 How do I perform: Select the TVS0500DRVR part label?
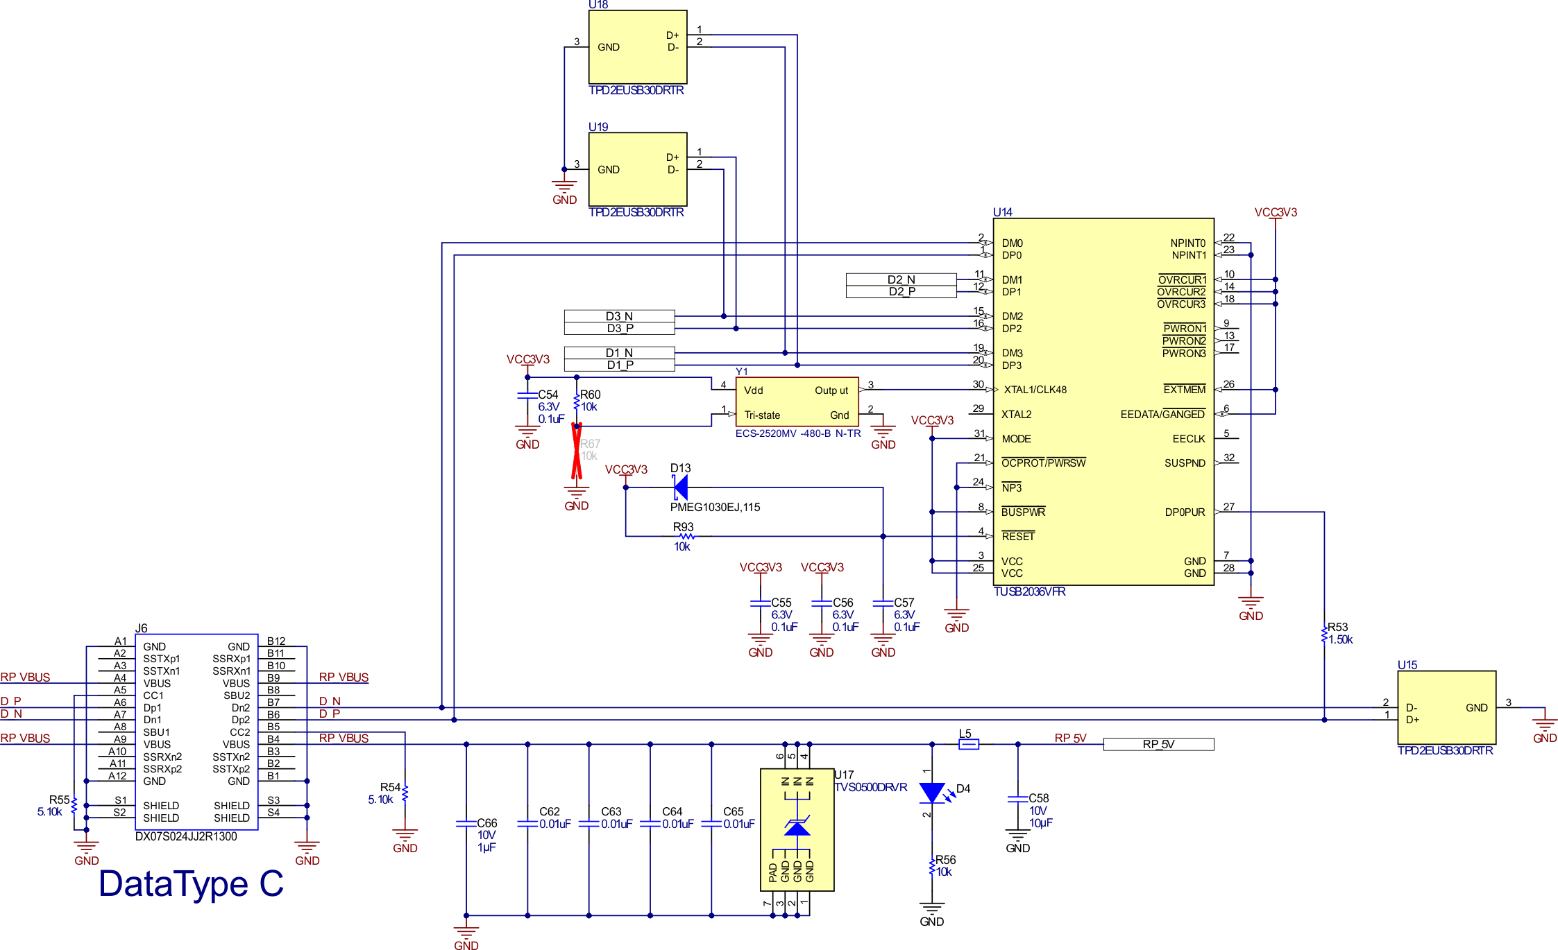pyautogui.click(x=870, y=787)
